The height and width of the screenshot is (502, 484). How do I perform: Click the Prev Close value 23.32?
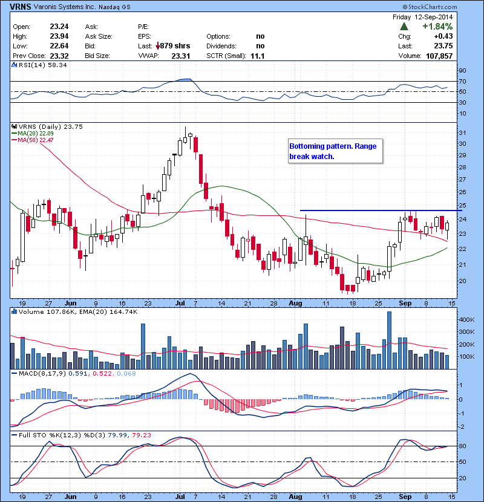[59, 56]
